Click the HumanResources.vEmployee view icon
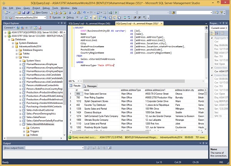This screenshot has width=231, height=166. pos(24,64)
